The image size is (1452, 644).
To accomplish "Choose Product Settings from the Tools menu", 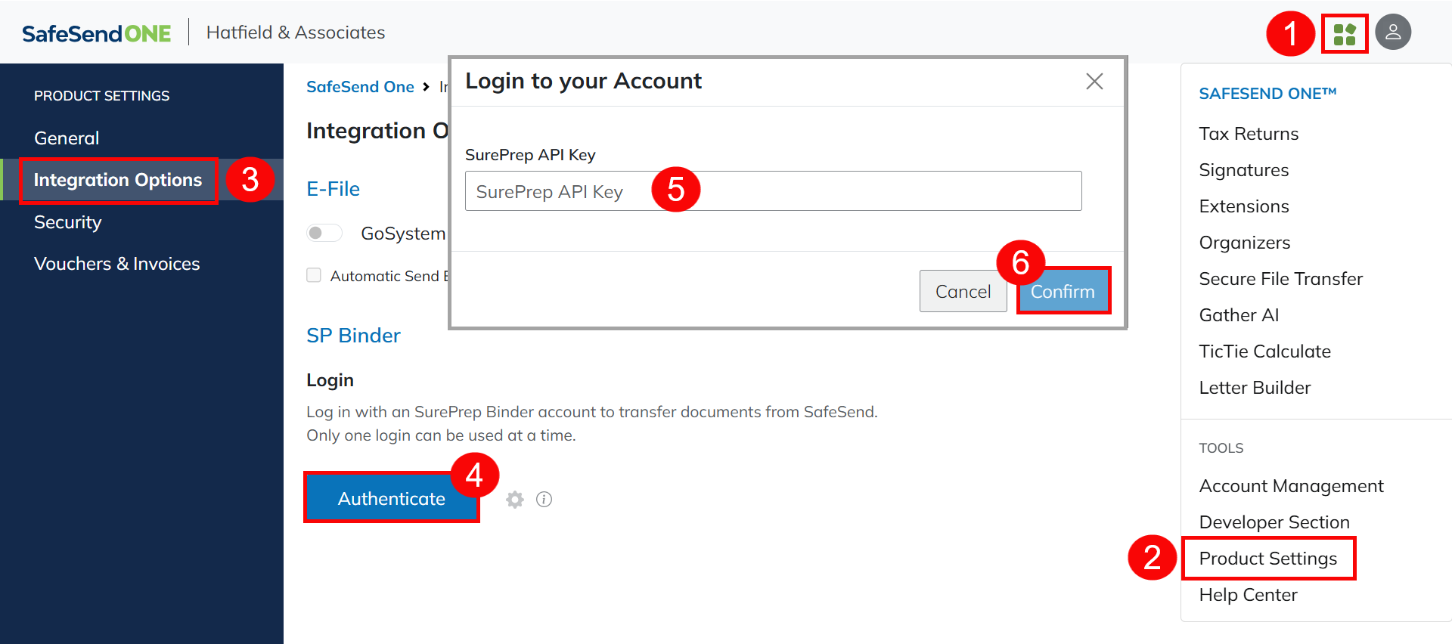I will [x=1267, y=559].
